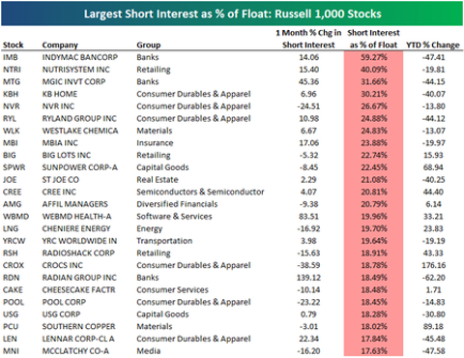Select the NUTRISYSTEM INC company cell
This screenshot has height=358, width=464.
coord(75,70)
